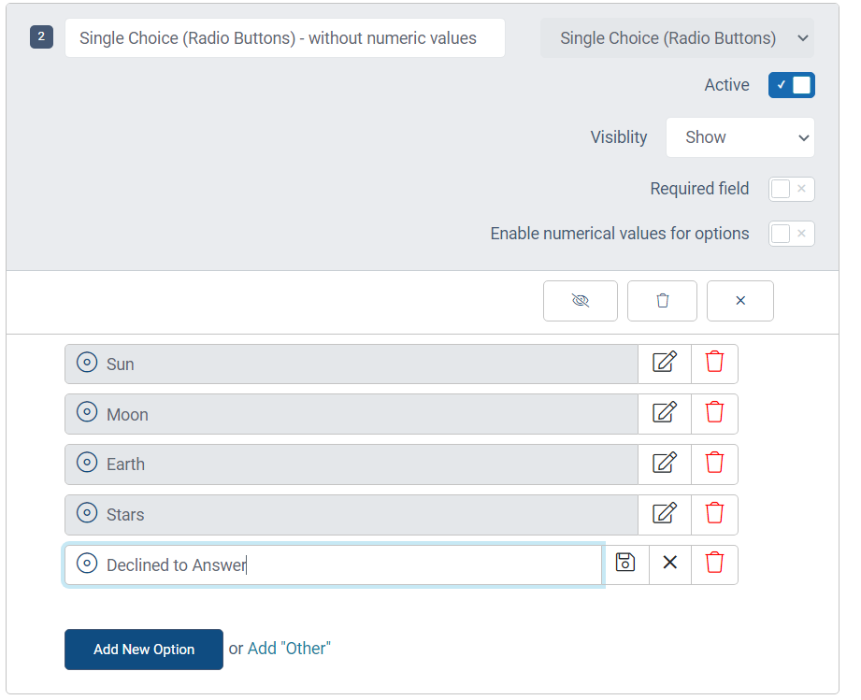Save the Declined to Answer option
Viewport: 861px width, 700px height.
click(x=625, y=564)
